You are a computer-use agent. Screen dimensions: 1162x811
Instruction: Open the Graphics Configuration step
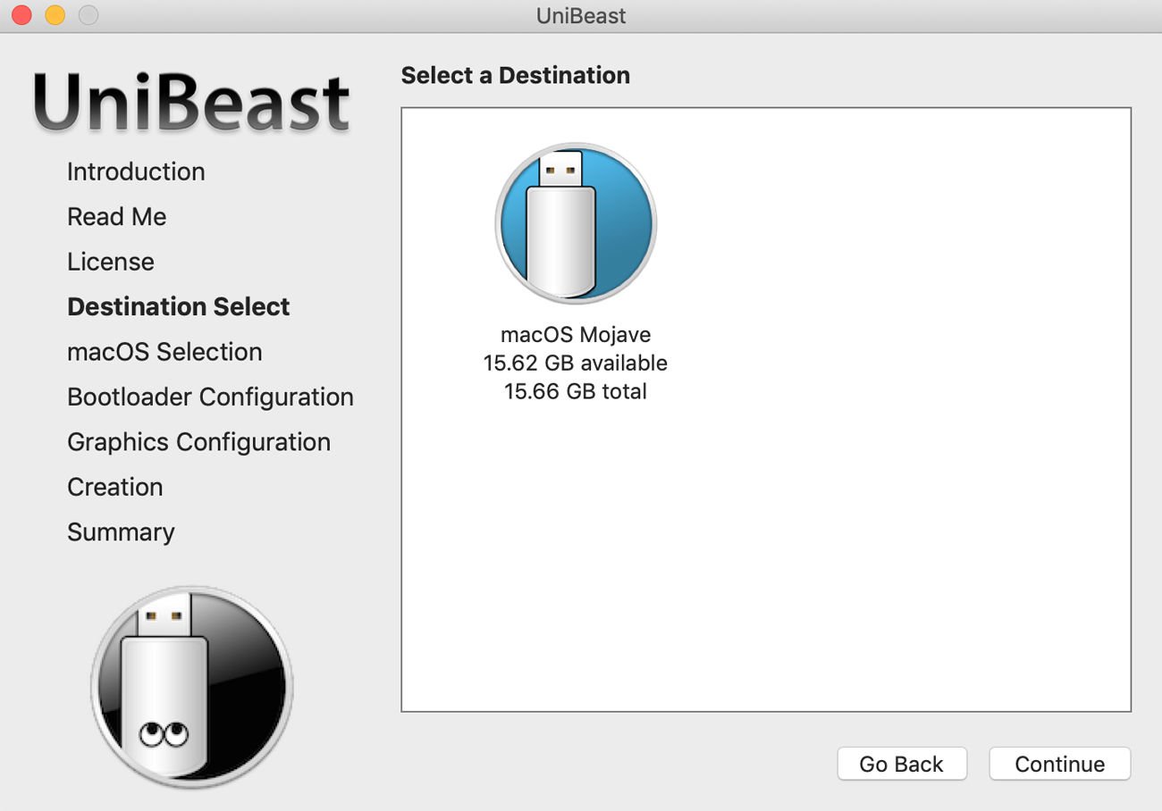(198, 442)
